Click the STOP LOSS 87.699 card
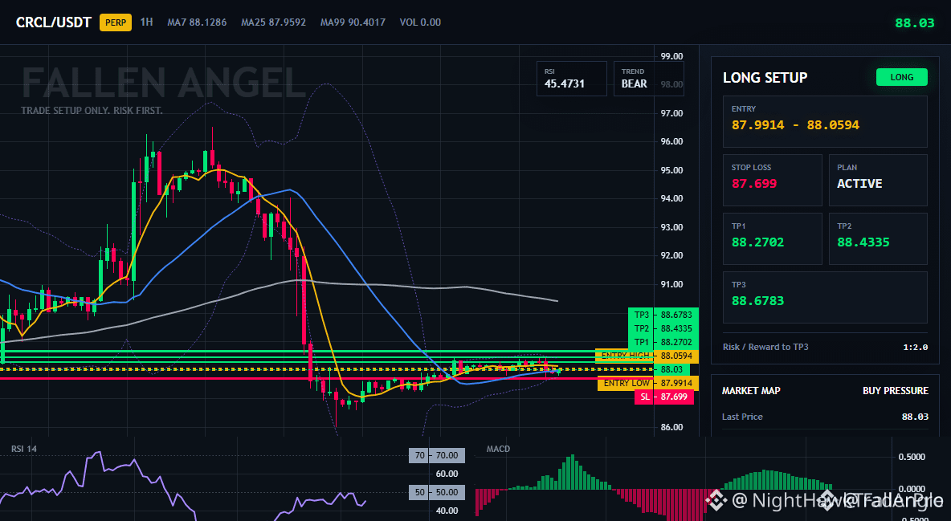Image resolution: width=951 pixels, height=521 pixels. (x=772, y=180)
